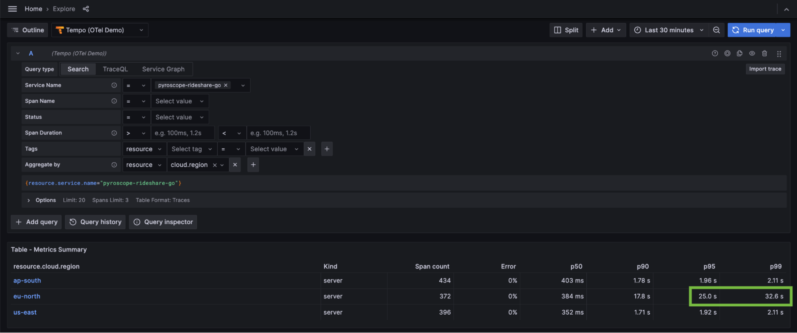Delete query A with the trash icon
Screen dimensions: 797x333
point(764,53)
